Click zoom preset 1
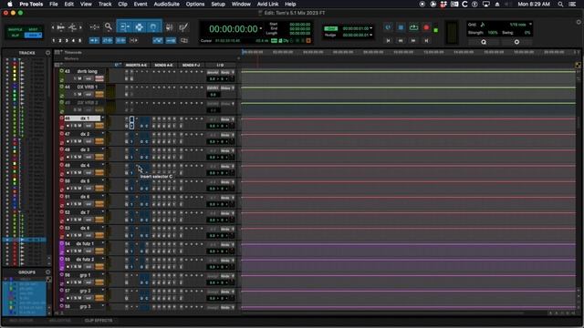The image size is (584, 328). [53, 40]
